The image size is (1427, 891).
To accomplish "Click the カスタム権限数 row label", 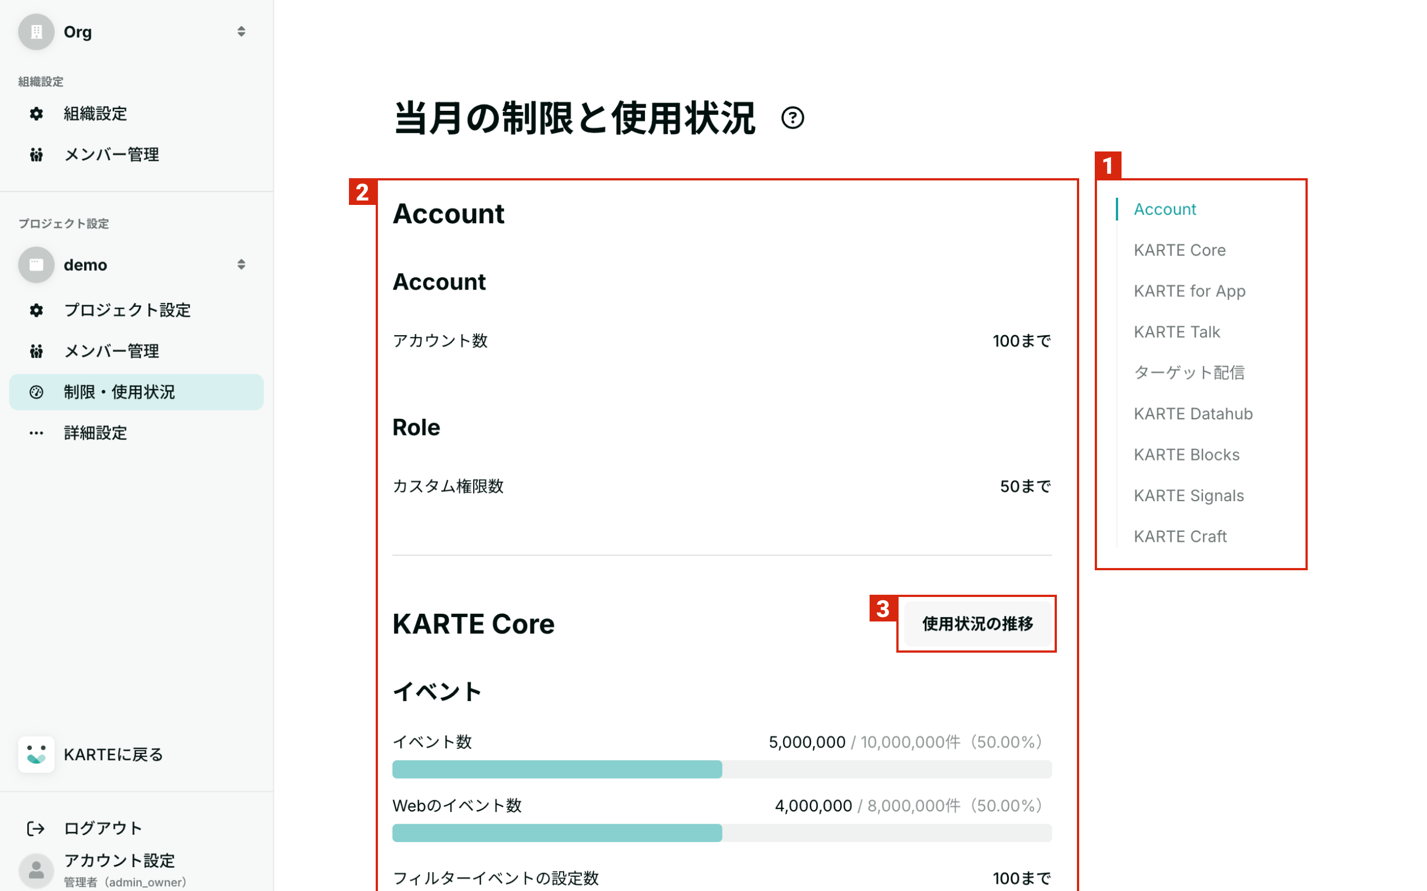I will 448,487.
